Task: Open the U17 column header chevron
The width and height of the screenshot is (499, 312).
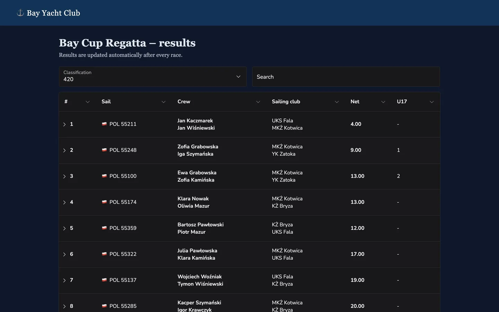Action: coord(432,102)
